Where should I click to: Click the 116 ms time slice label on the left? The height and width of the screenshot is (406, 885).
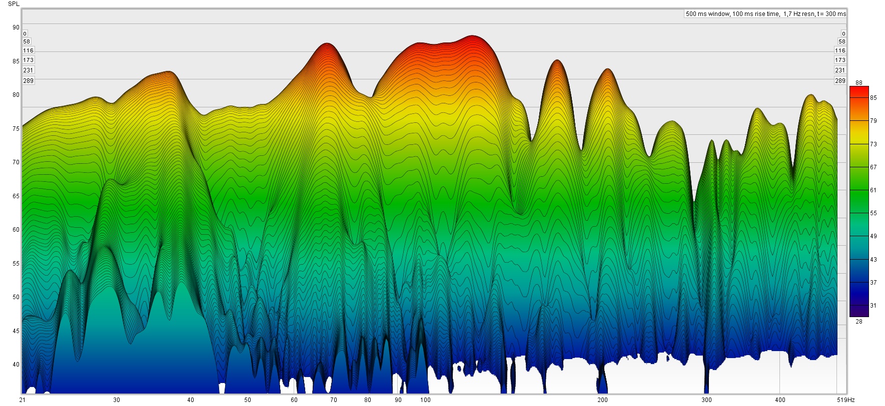tap(28, 50)
